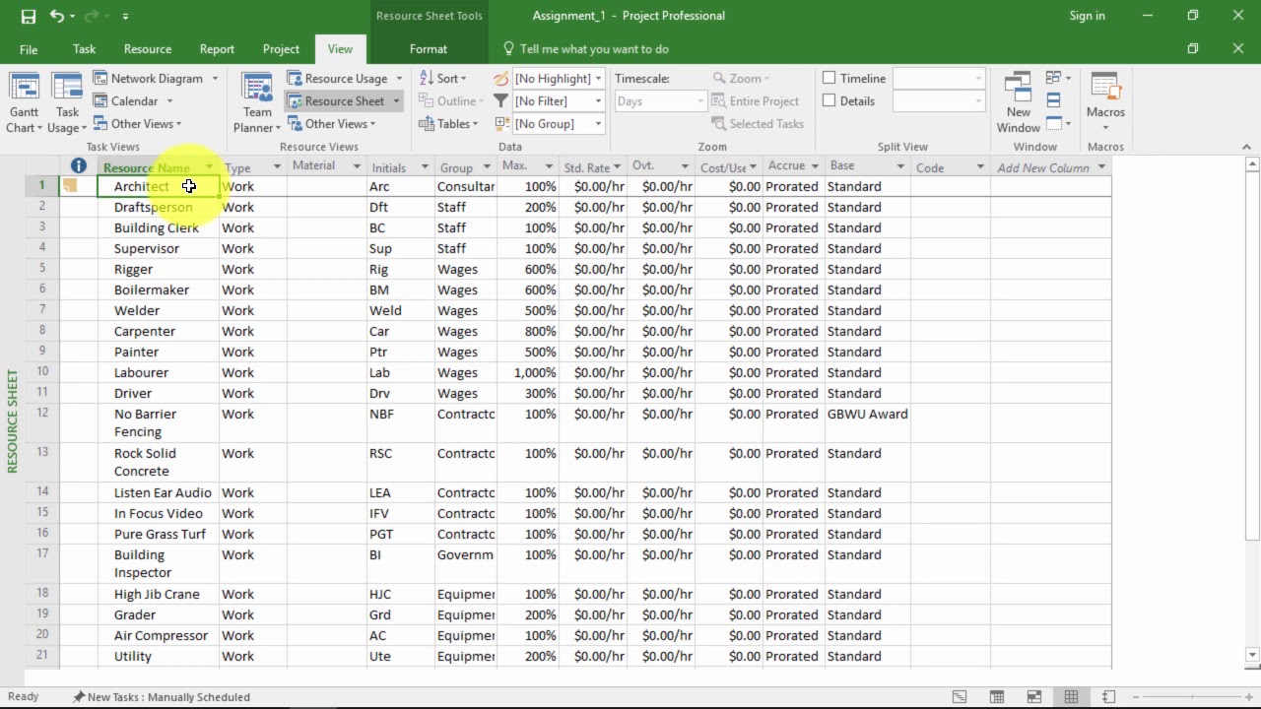
Task: Click the Consultant group cell for Architect
Action: click(466, 186)
